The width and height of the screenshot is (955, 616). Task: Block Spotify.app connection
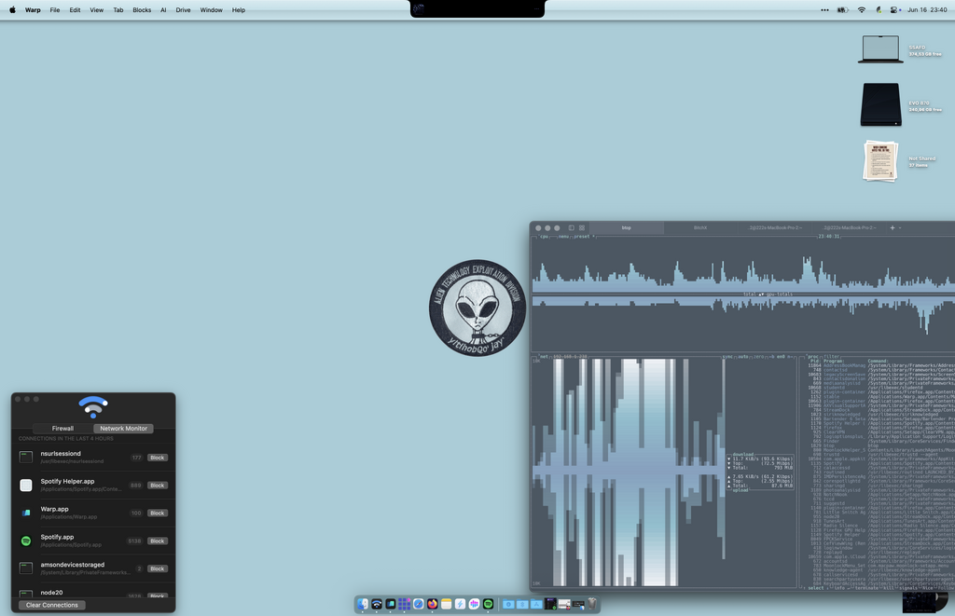(x=157, y=541)
